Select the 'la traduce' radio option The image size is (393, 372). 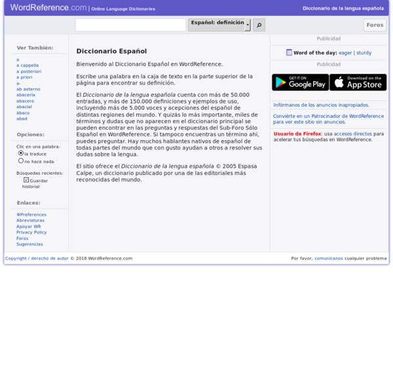(21, 153)
